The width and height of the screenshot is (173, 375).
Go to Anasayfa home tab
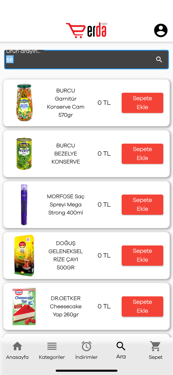click(17, 350)
